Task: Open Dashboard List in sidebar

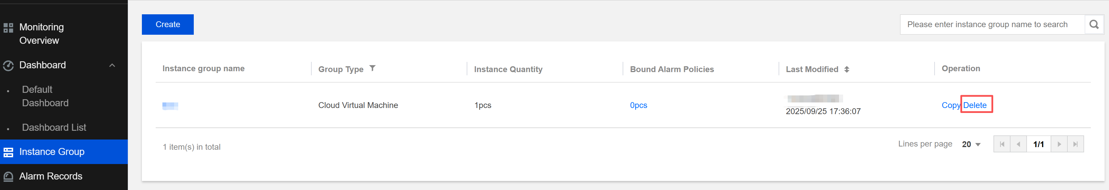Action: 54,127
